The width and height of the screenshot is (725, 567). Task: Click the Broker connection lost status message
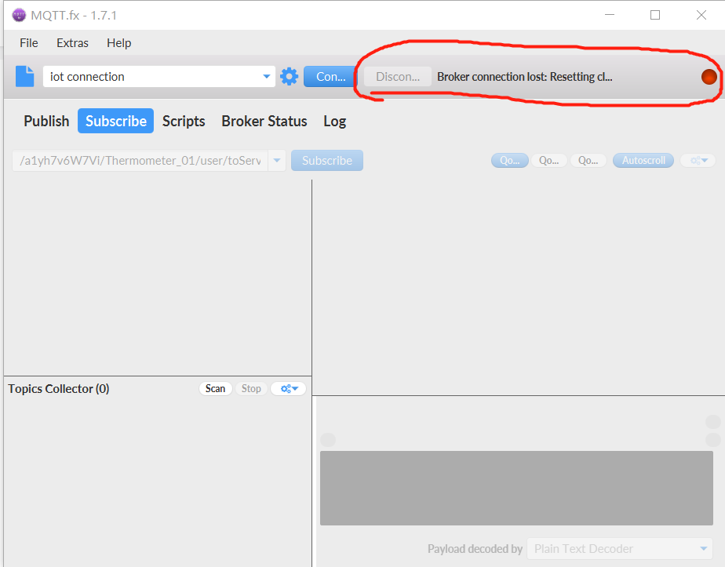[x=525, y=77]
